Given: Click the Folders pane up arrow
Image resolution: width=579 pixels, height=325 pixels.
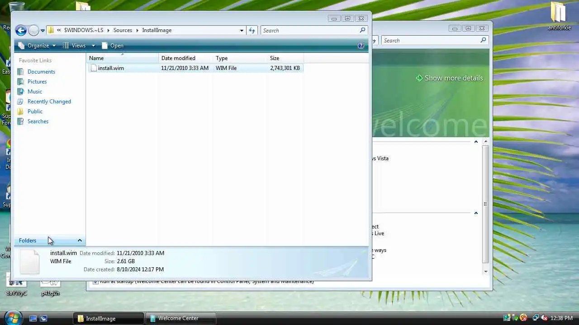Looking at the screenshot, I should pos(80,241).
